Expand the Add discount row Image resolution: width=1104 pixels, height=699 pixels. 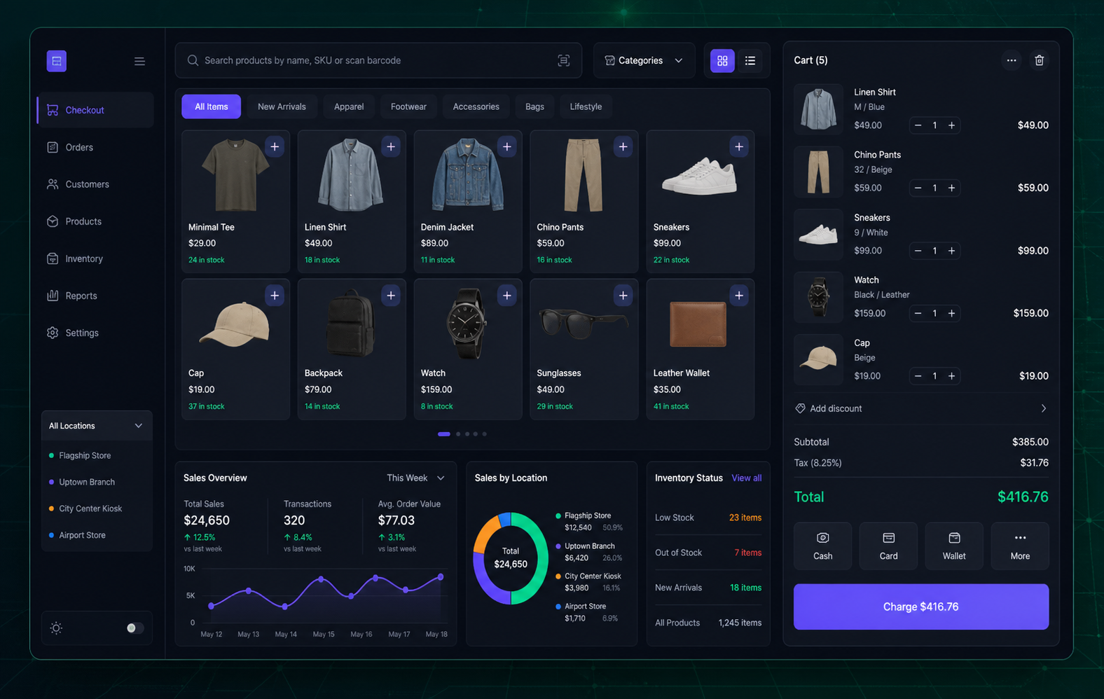click(920, 408)
